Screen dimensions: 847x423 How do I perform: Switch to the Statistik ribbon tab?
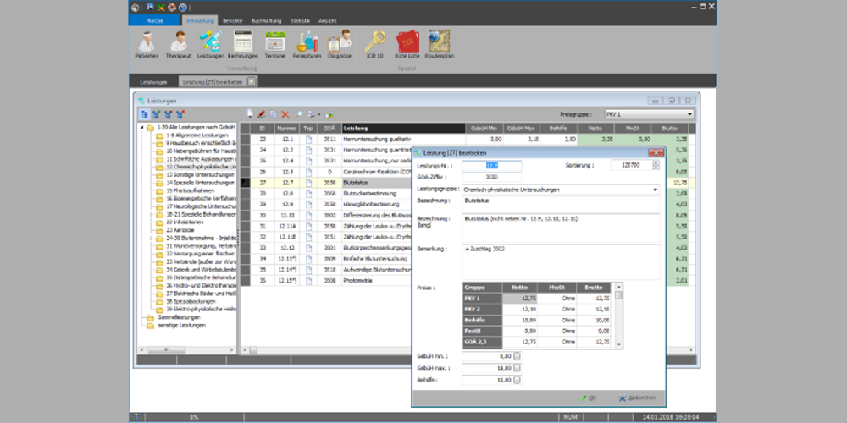[x=300, y=20]
